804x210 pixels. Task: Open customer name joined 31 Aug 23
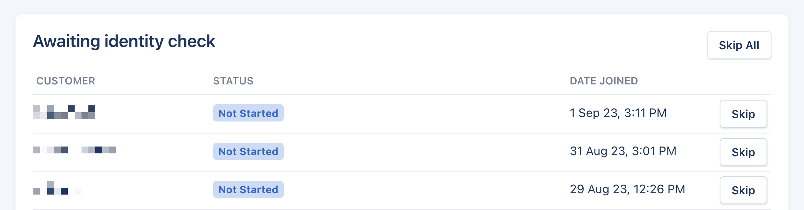[75, 150]
